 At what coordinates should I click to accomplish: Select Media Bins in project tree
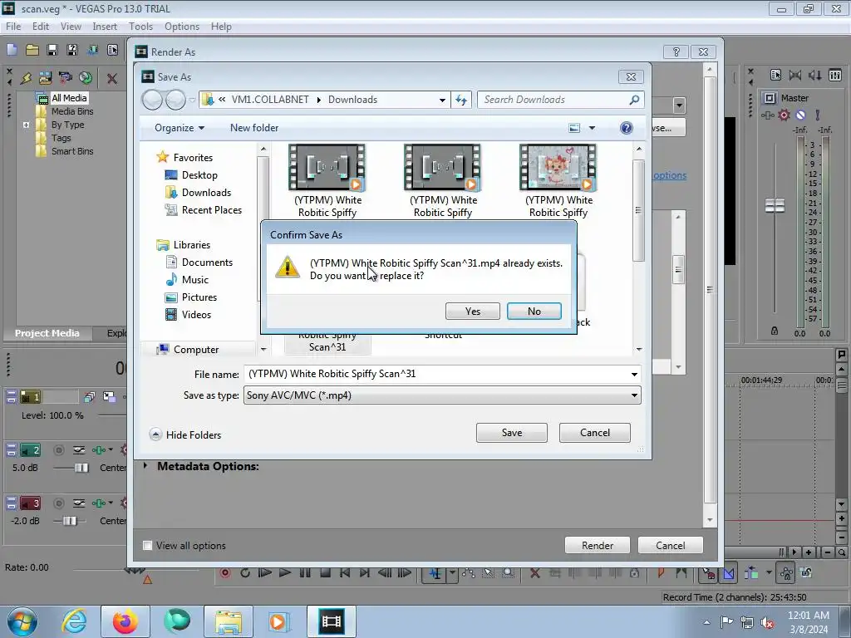point(72,111)
